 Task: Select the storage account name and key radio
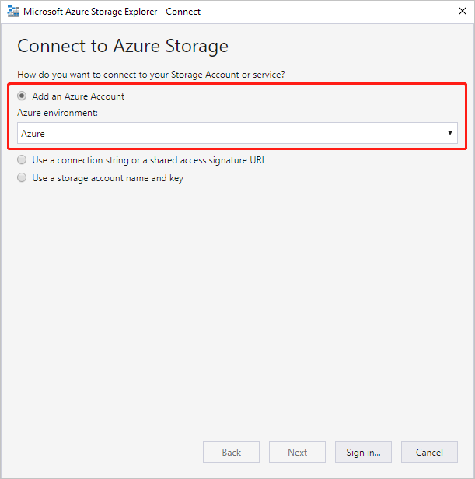[x=22, y=178]
